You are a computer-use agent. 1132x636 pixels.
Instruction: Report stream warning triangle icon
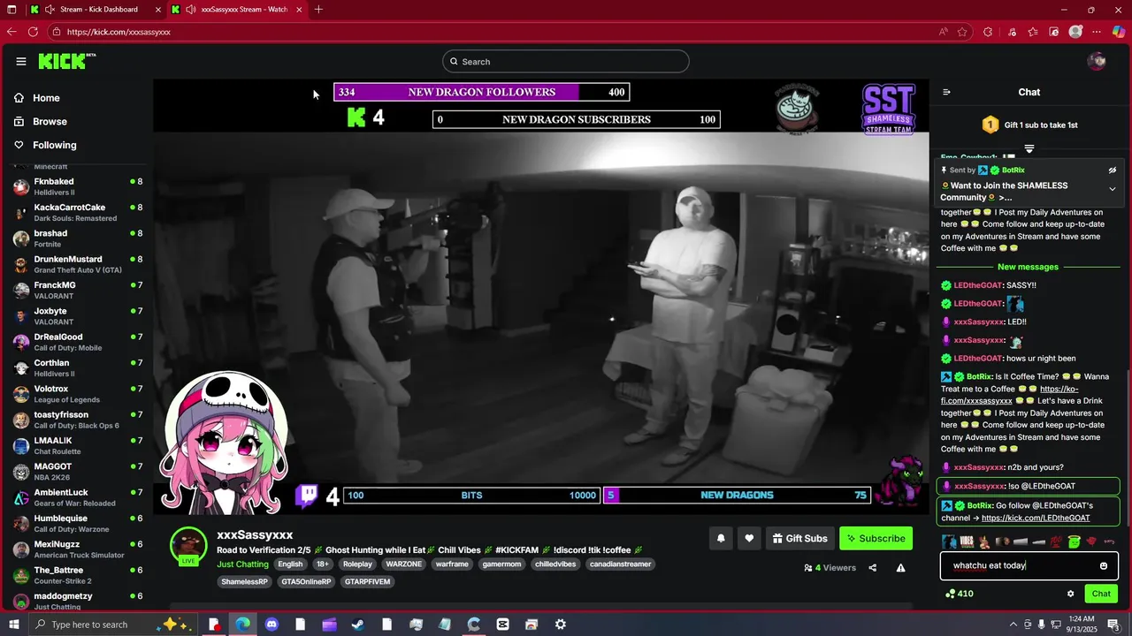coord(900,568)
